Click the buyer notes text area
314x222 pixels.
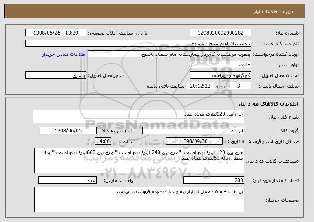pyautogui.click(x=139, y=200)
